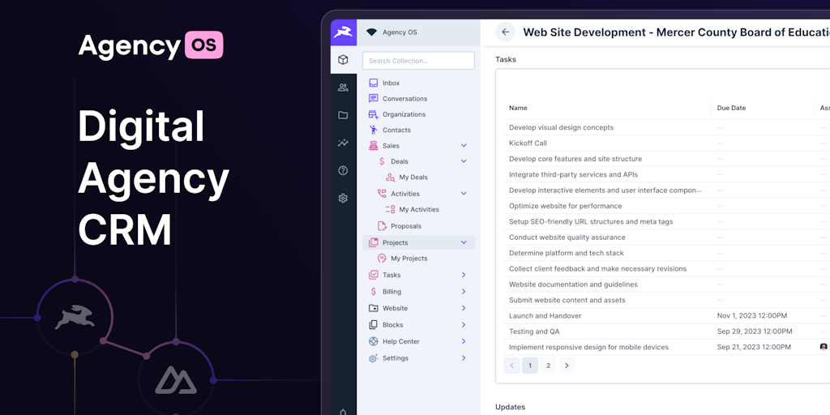Screen dimensions: 830x415
Task: Click the back arrow beside page title
Action: (x=505, y=32)
